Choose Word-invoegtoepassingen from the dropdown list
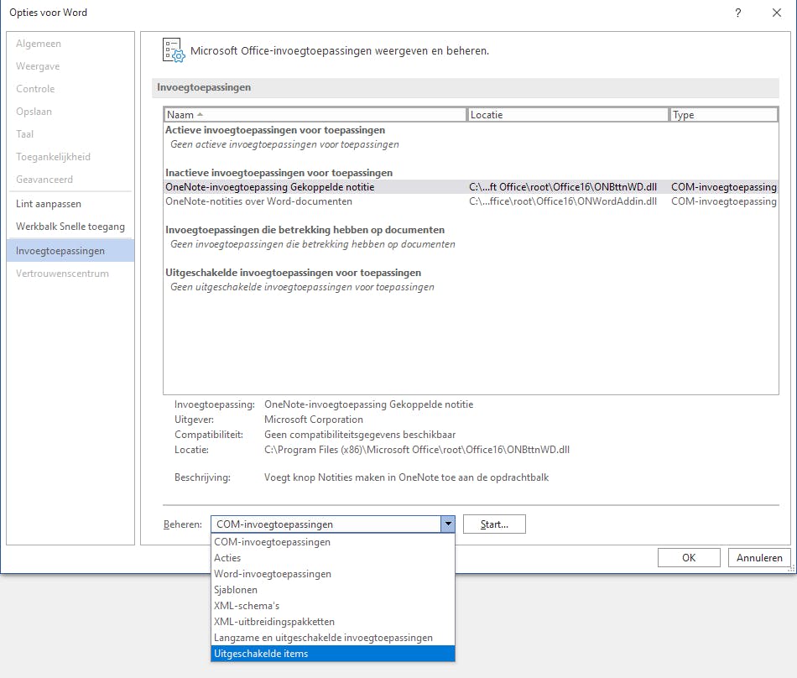Screen dimensions: 797x678 point(333,574)
